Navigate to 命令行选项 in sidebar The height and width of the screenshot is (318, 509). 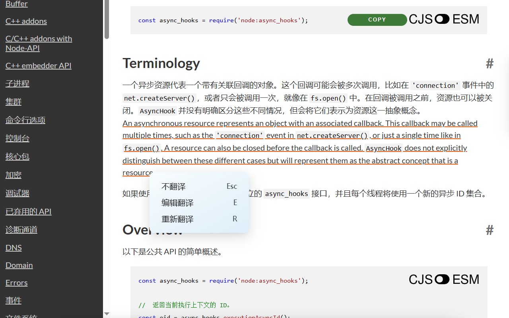pos(25,120)
